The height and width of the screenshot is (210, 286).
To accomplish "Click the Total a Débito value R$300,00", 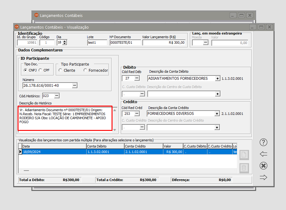I will point(71,180).
